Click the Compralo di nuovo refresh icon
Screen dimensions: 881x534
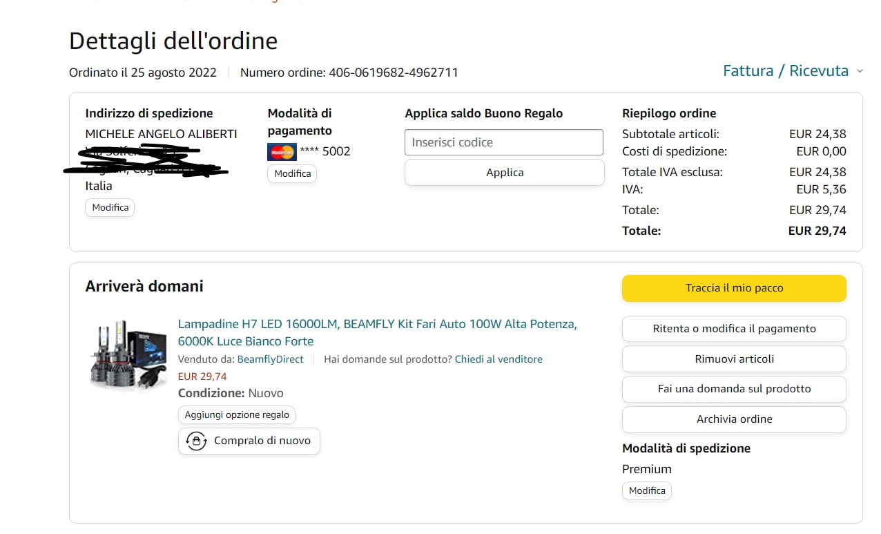(197, 441)
